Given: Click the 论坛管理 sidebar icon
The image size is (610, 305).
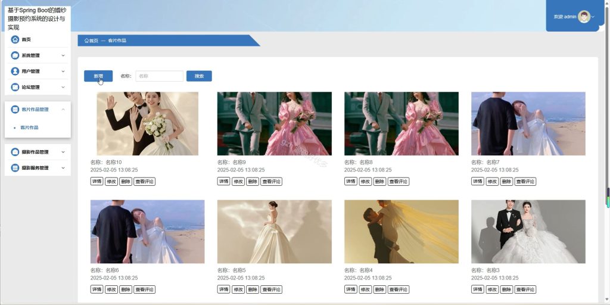Looking at the screenshot, I should (15, 87).
